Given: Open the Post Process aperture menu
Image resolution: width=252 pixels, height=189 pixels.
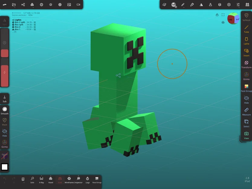Looking at the screenshot, I should [60, 5].
